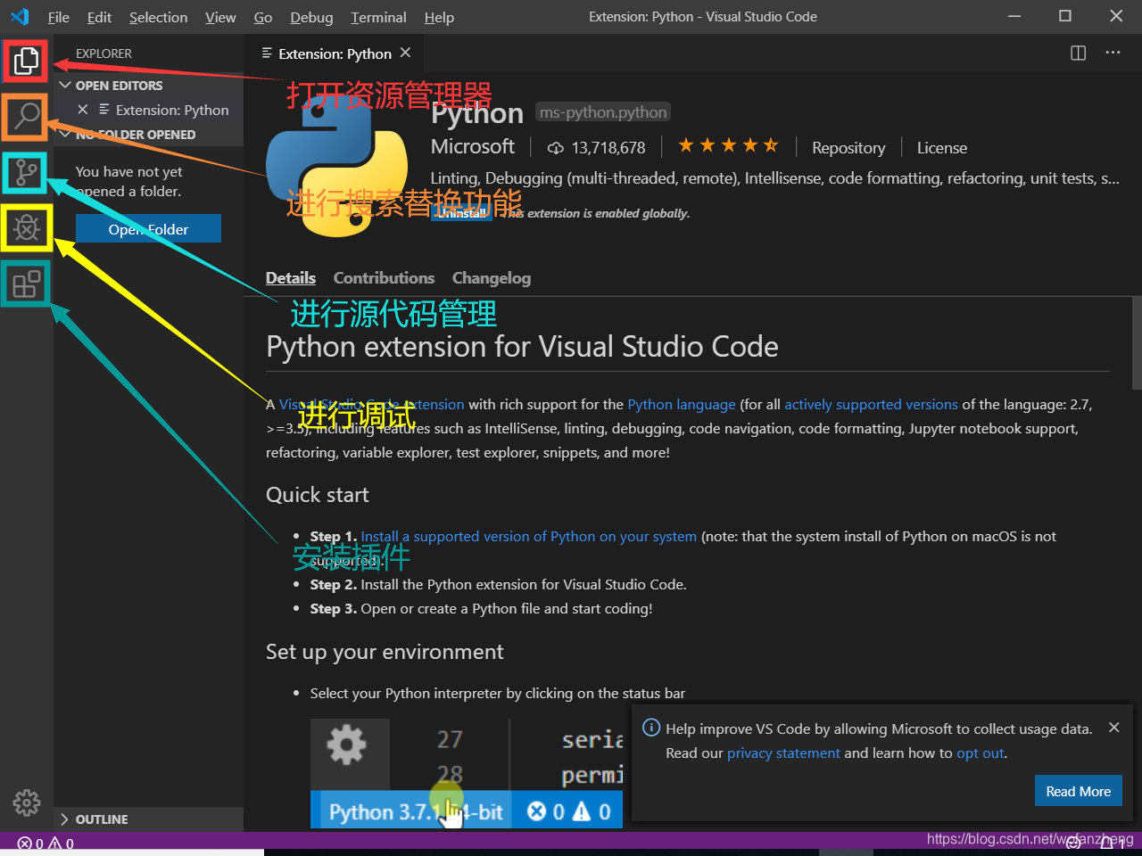Dismiss the usage data notification
The width and height of the screenshot is (1142, 856).
tap(1113, 728)
